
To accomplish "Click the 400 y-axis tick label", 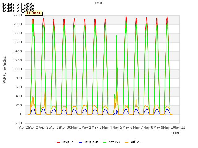I will (19, 96).
